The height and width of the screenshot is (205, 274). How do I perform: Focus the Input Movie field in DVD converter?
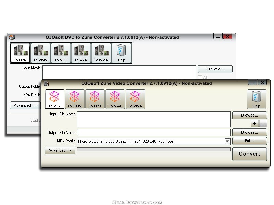(x=119, y=72)
